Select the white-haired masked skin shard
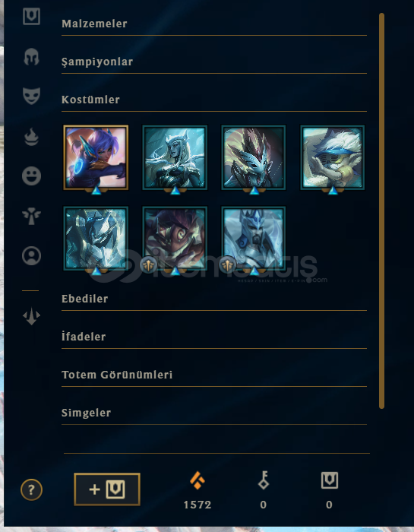Image resolution: width=414 pixels, height=532 pixels. [x=332, y=157]
